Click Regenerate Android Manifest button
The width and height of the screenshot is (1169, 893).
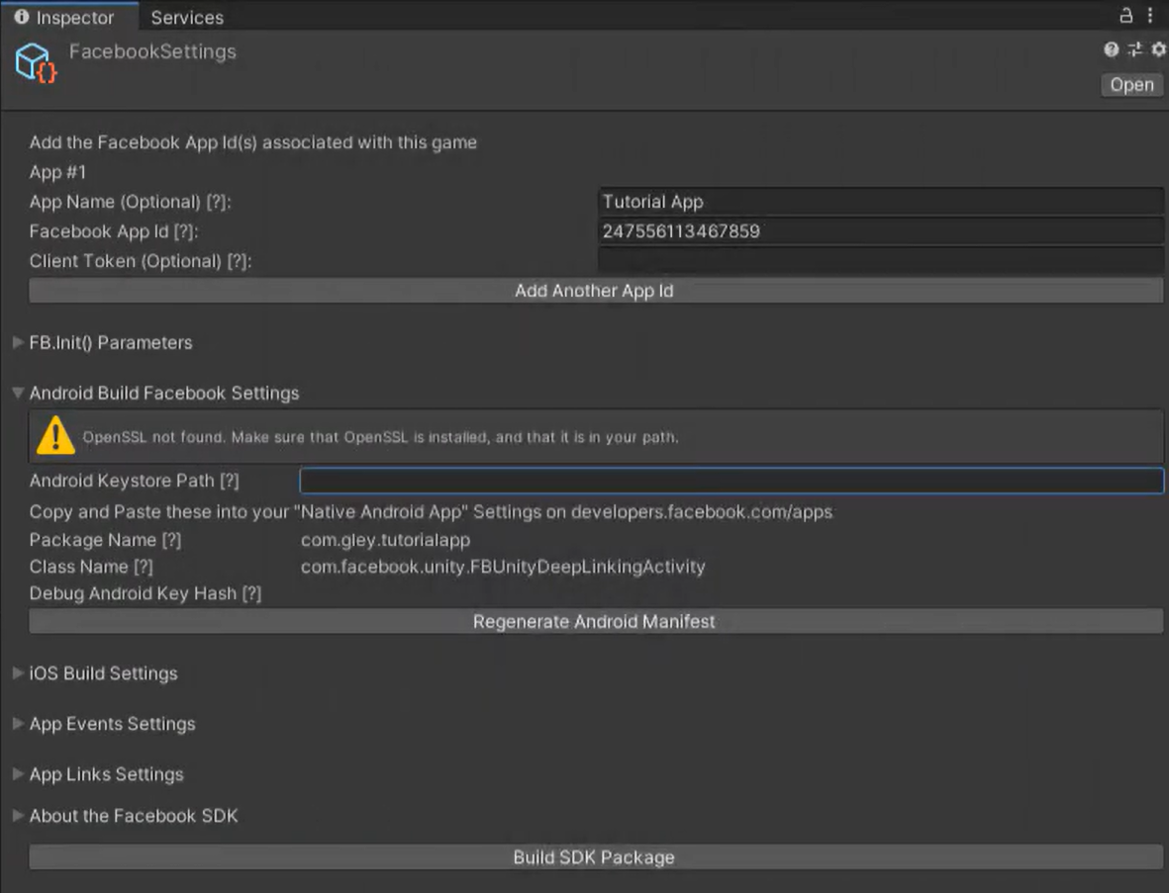click(596, 621)
